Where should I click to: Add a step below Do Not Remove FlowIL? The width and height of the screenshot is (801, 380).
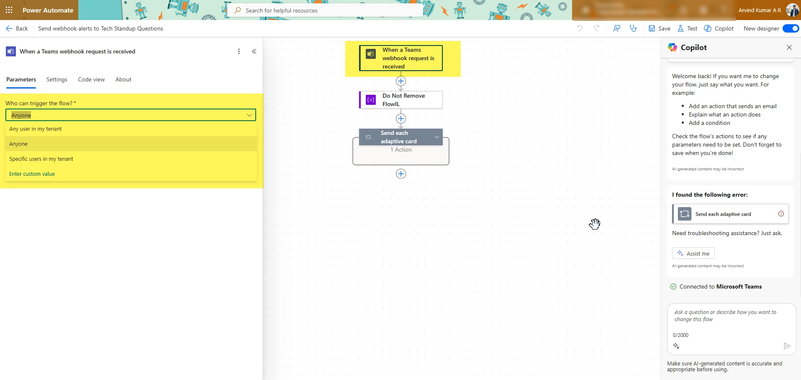click(x=401, y=119)
